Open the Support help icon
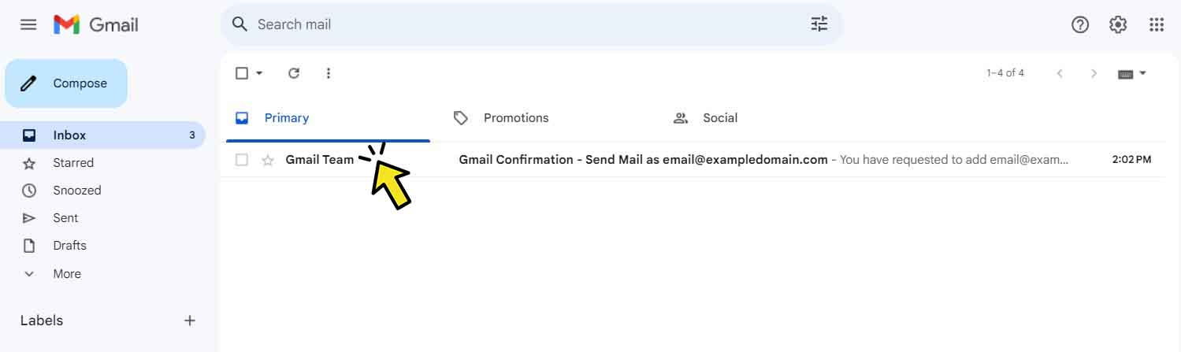The image size is (1181, 352). 1080,24
